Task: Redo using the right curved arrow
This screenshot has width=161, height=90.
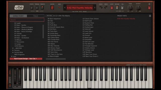Action: point(106,7)
